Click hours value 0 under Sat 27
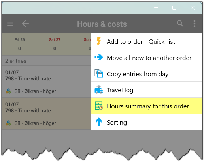This screenshot has width=204, height=164. (x=55, y=48)
